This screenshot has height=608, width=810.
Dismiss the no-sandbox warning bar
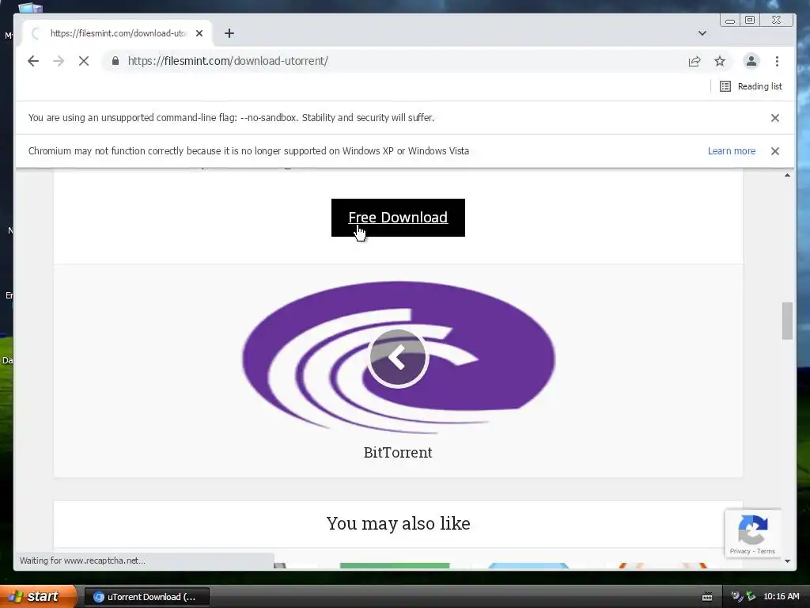[x=775, y=118]
